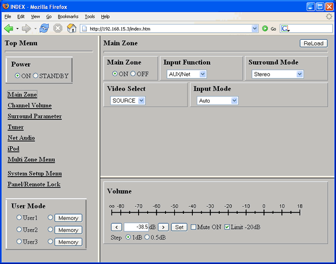The height and width of the screenshot is (264, 336).
Task: Click the Stop loading toolbar icon
Action: 58,28
